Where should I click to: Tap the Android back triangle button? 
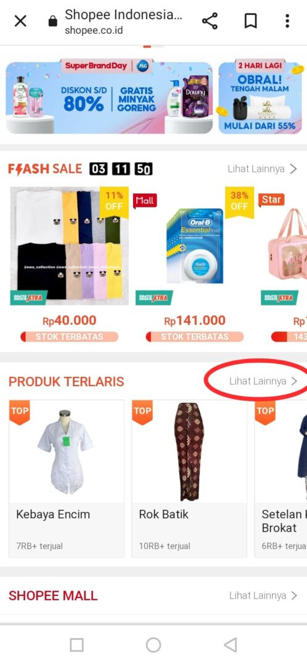coord(230,645)
